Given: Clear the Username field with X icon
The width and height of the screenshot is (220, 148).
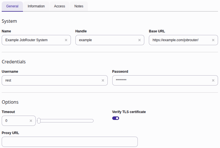Looking at the screenshot, I should click(x=103, y=80).
